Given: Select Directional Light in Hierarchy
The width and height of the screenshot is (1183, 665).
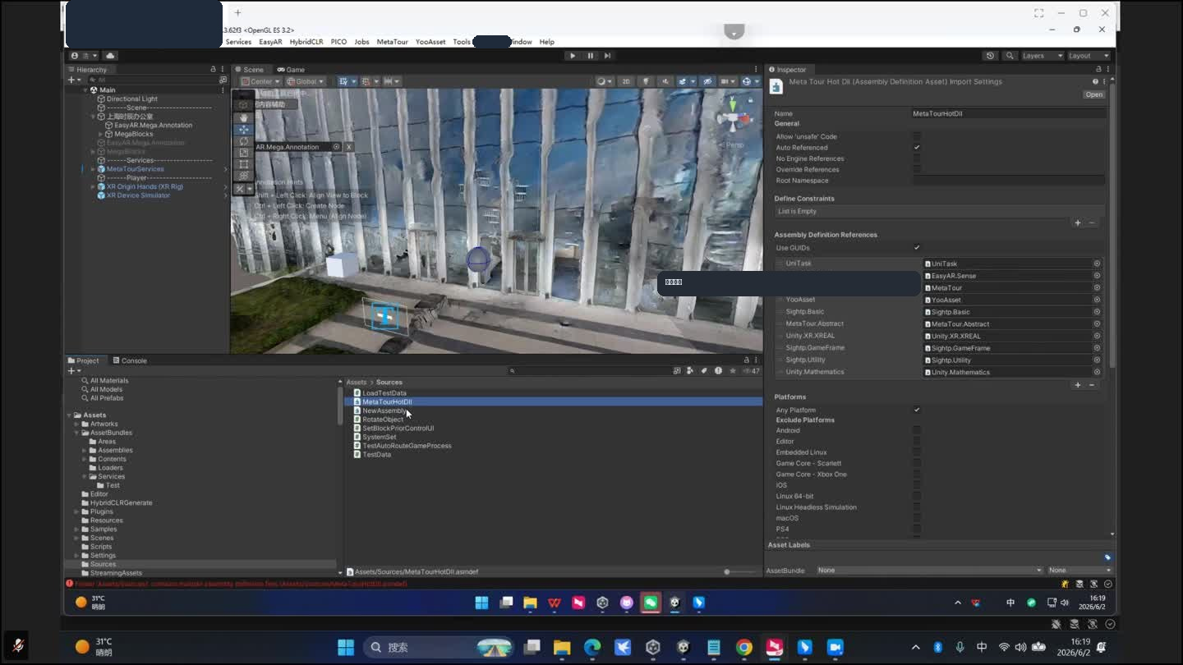Looking at the screenshot, I should pos(131,99).
